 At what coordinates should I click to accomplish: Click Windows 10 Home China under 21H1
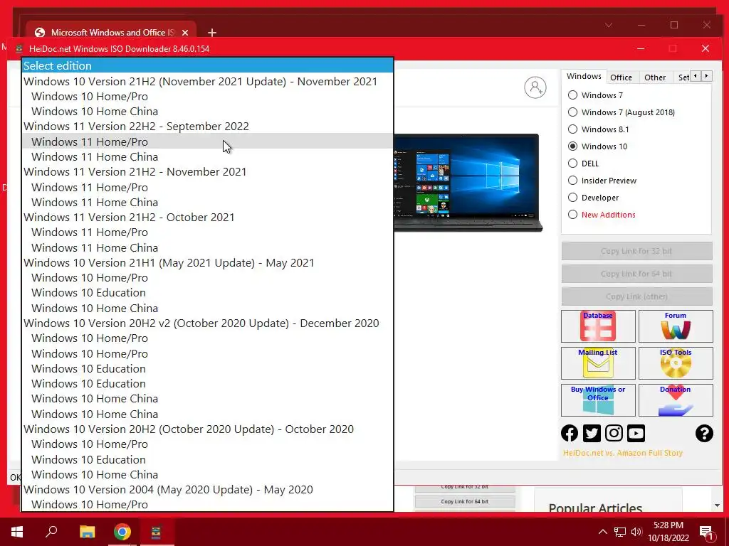[x=207, y=308]
